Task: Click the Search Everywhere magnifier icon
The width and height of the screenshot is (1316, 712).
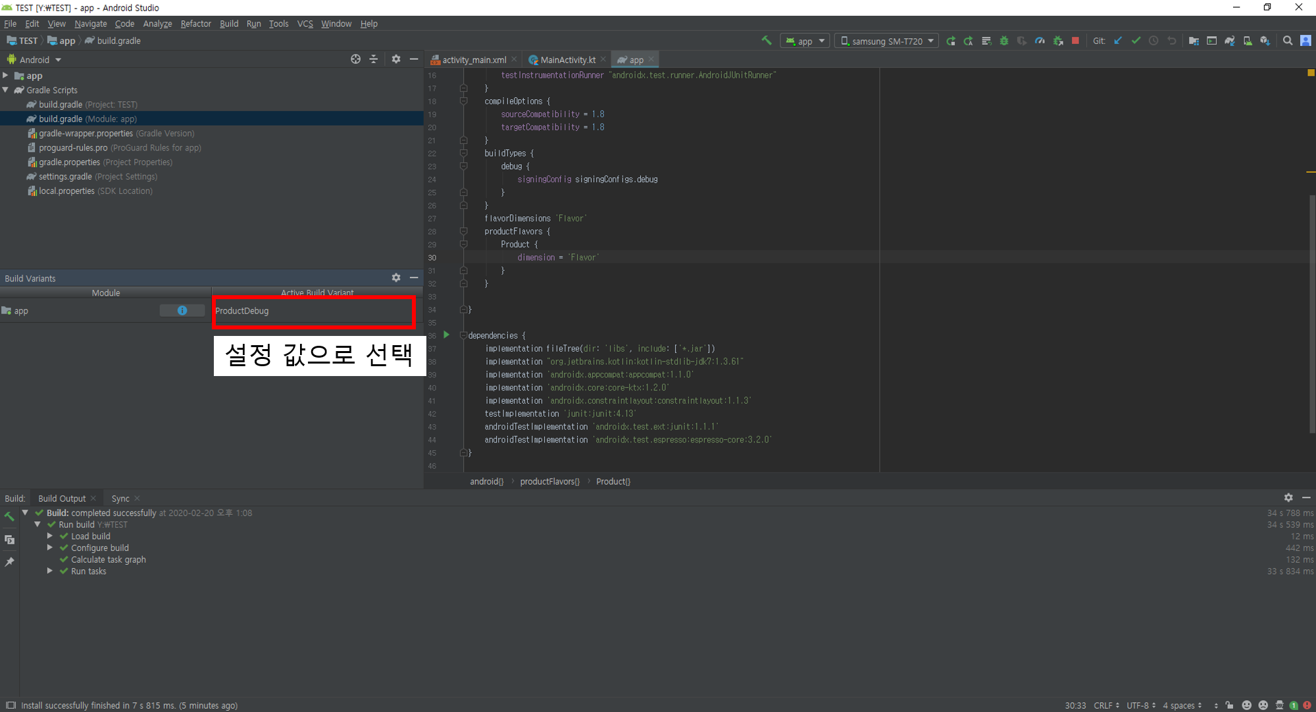Action: click(x=1288, y=41)
